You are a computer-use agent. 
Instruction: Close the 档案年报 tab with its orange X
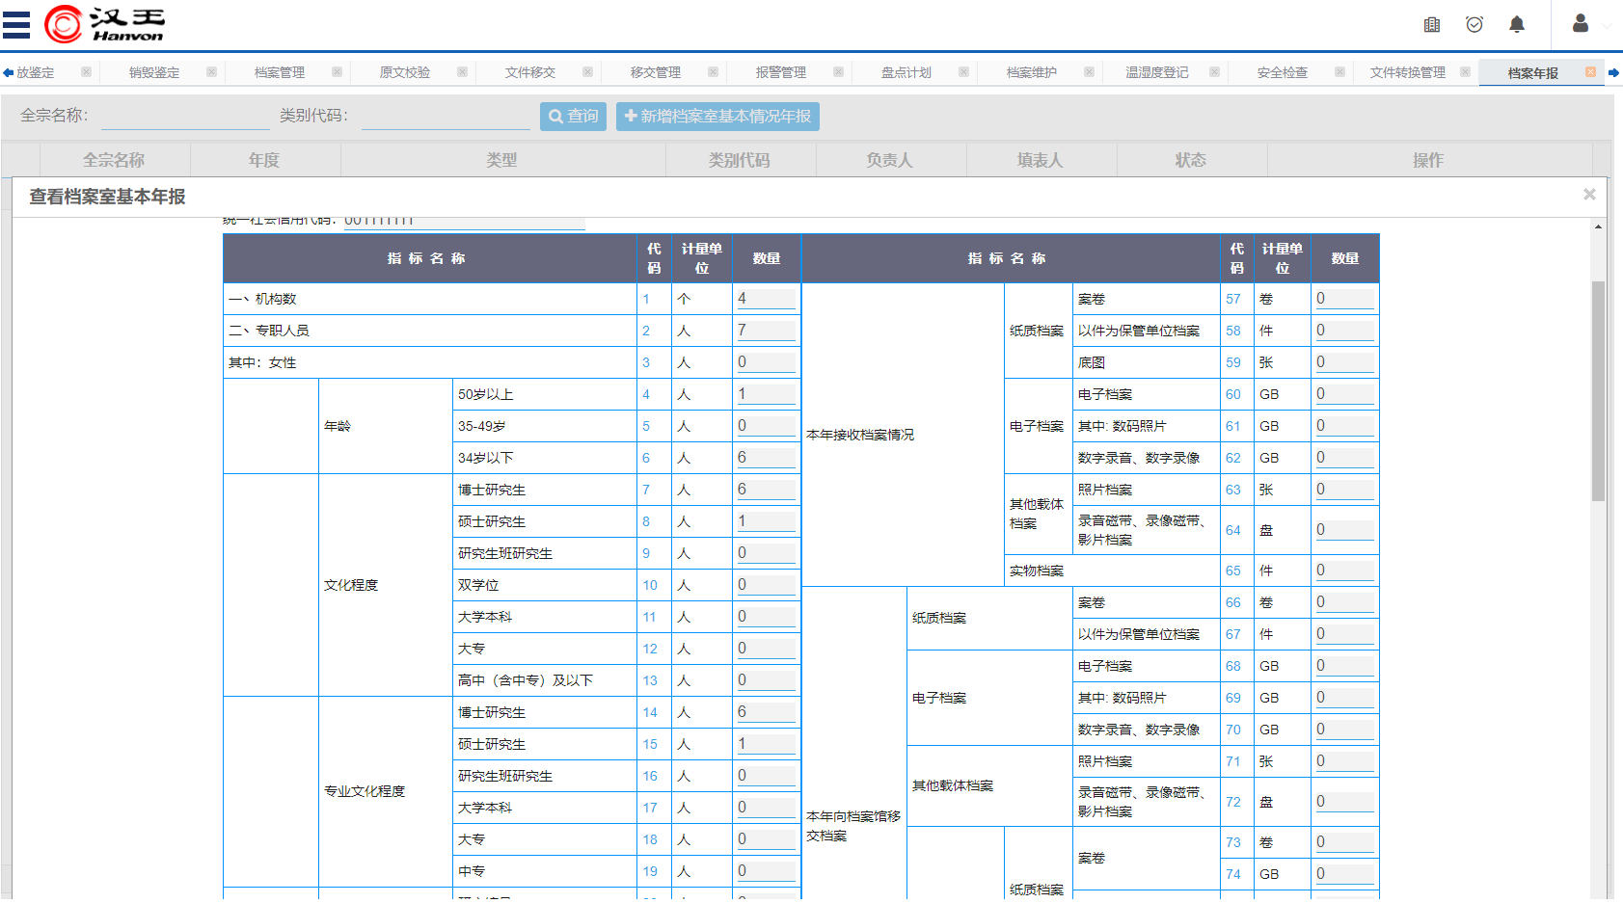tap(1590, 72)
